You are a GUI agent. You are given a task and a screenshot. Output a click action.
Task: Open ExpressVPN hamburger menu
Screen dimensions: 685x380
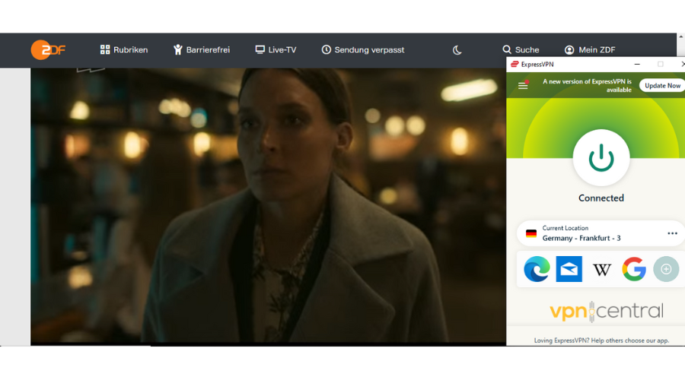click(523, 85)
